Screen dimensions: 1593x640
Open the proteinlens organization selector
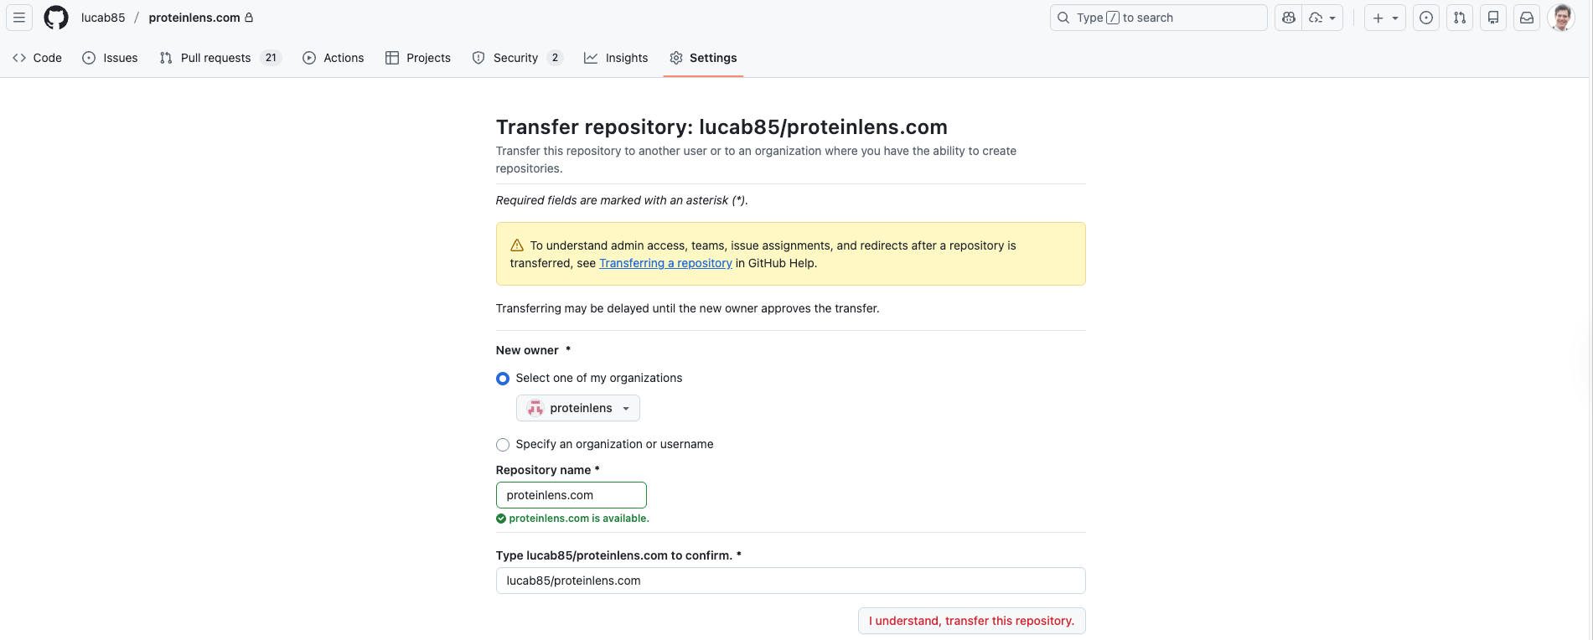[x=577, y=408]
